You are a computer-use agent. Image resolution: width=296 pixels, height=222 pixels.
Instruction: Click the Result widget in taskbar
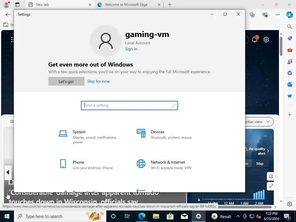coord(221,216)
